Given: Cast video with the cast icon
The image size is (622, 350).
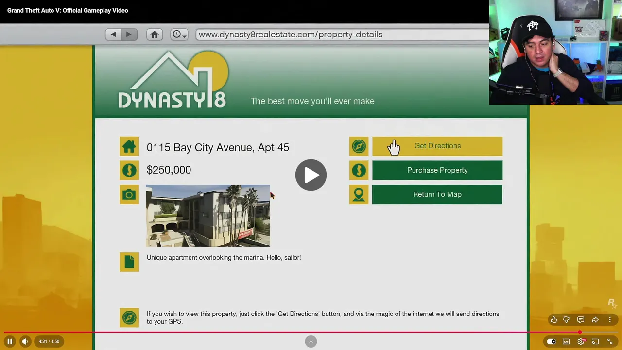Looking at the screenshot, I should (595, 341).
